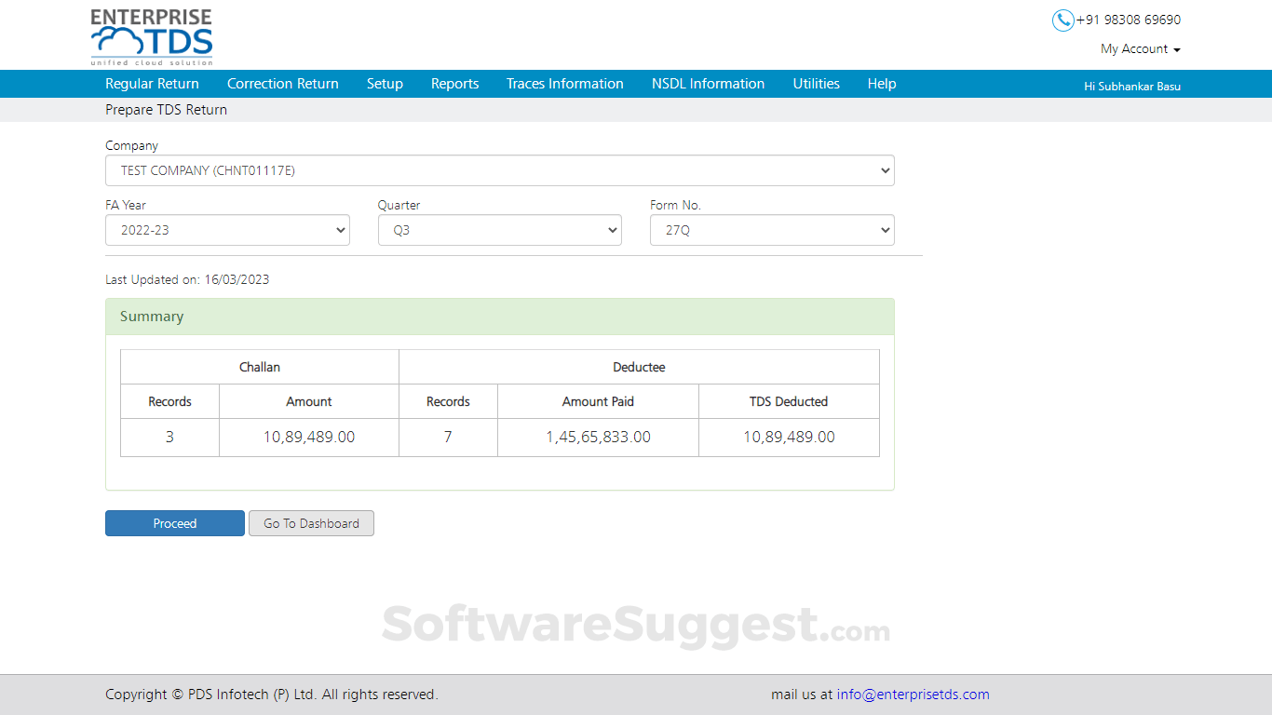This screenshot has width=1272, height=715.
Task: Click the phone icon next to the contact number
Action: tap(1062, 20)
